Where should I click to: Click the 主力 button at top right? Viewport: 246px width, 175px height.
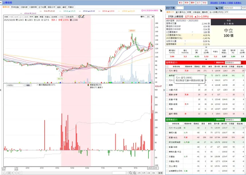[x=198, y=3]
